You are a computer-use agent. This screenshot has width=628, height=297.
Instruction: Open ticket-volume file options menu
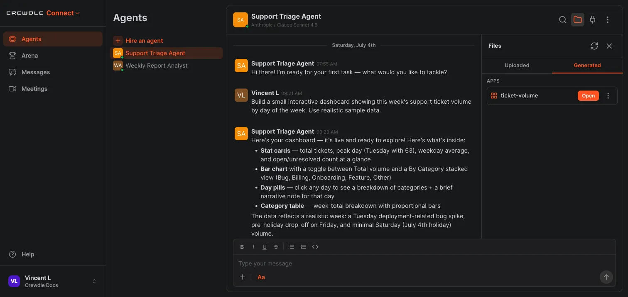[x=608, y=96]
